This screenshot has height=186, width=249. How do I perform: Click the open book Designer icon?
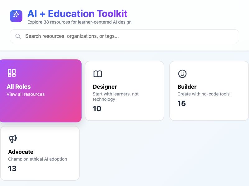coord(97,74)
